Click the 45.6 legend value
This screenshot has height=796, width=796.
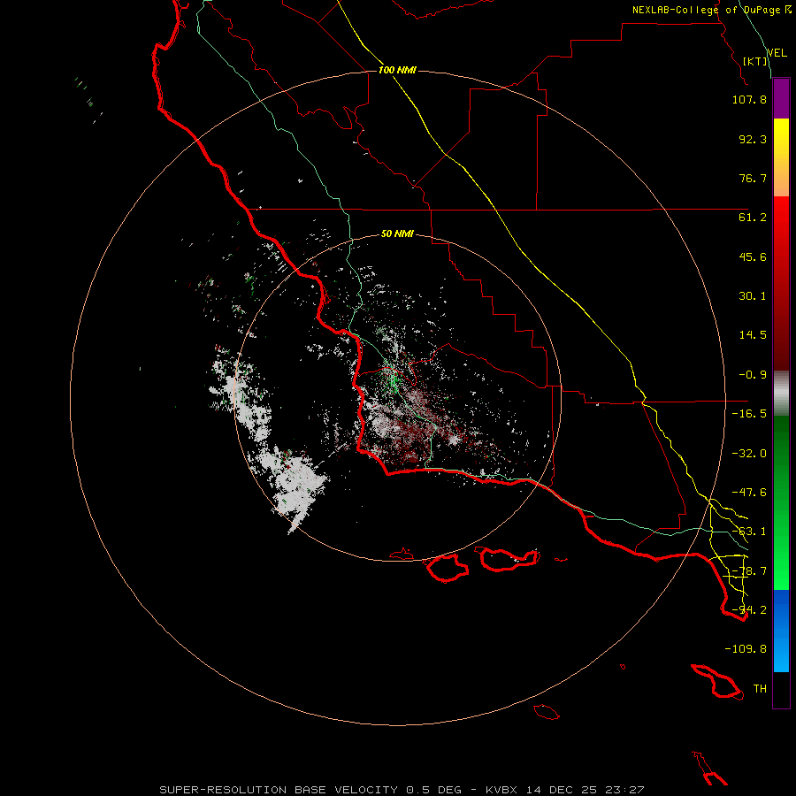point(753,256)
